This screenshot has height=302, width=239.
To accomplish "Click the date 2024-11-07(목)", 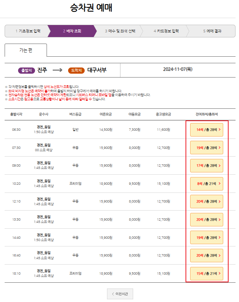I will coord(178,69).
